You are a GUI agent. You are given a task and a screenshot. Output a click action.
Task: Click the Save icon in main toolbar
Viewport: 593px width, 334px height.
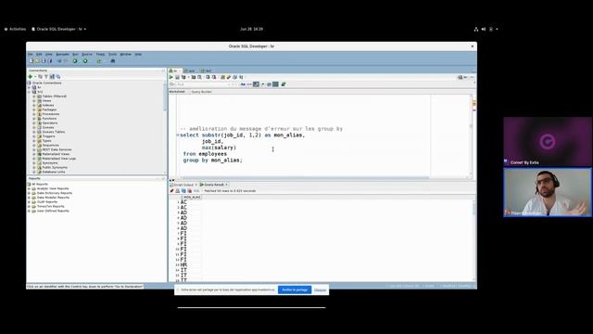[44, 61]
